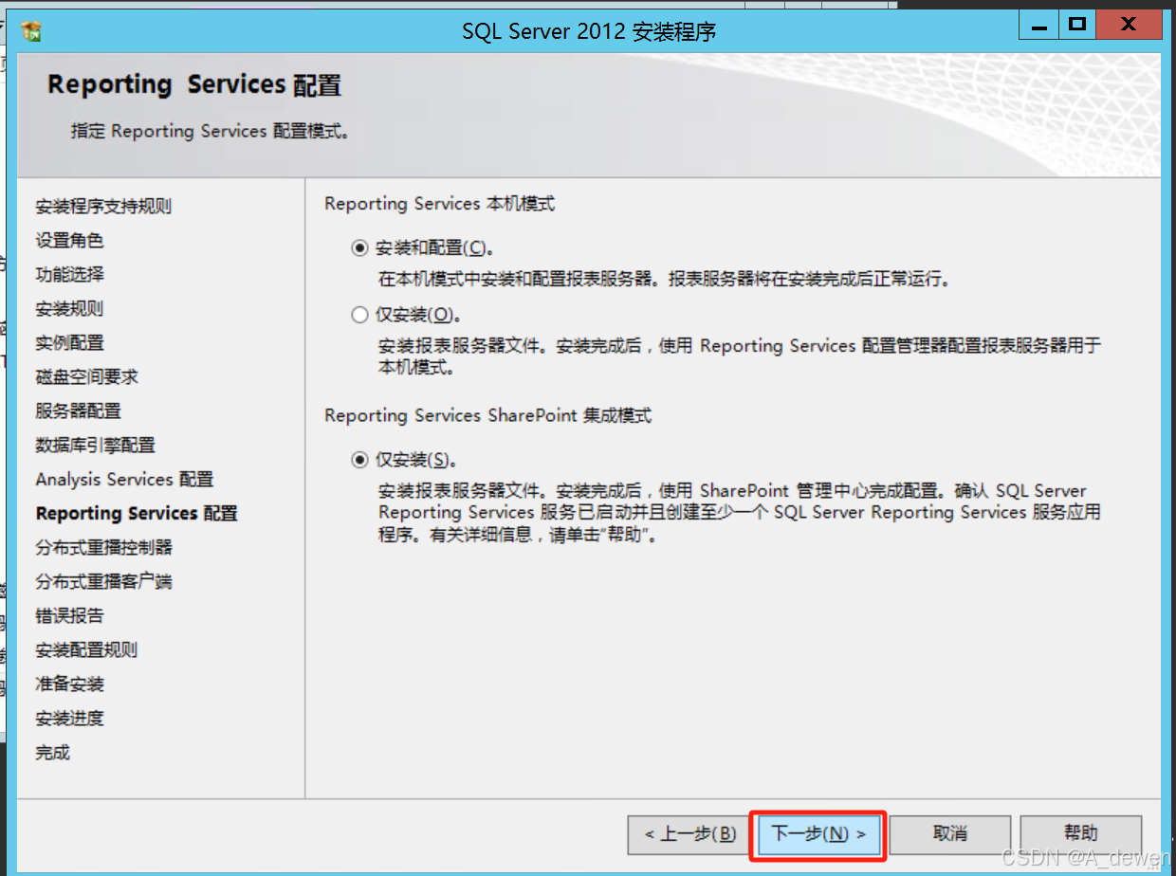Click the 设置角色 step
The height and width of the screenshot is (876, 1176).
click(x=69, y=241)
